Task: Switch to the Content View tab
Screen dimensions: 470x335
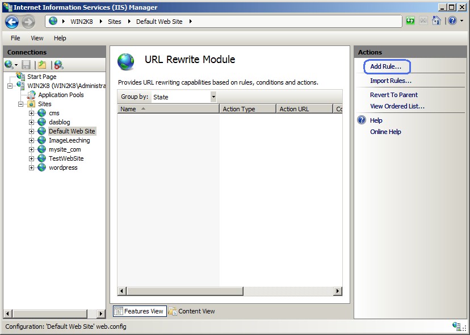Action: click(192, 311)
